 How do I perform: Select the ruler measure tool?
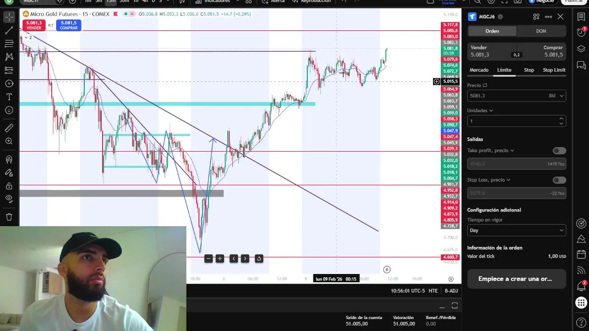[9, 128]
